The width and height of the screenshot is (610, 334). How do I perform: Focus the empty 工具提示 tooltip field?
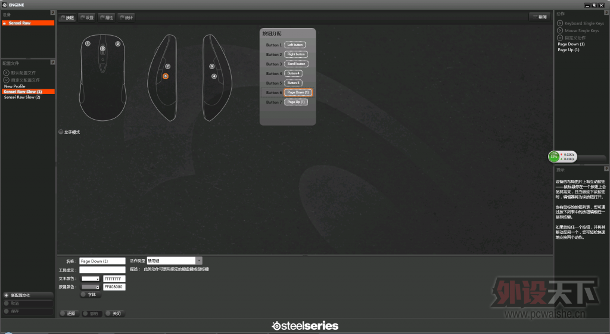102,270
